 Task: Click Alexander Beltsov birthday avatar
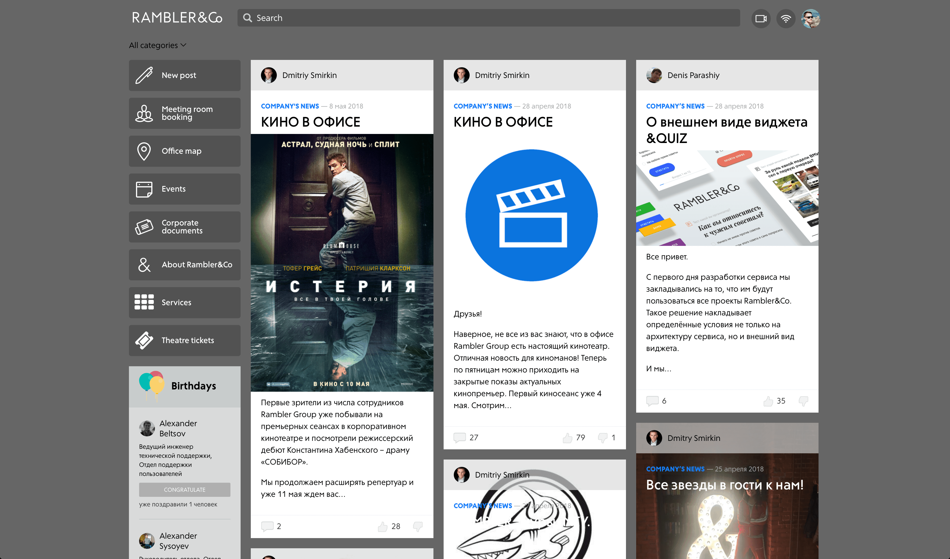147,428
